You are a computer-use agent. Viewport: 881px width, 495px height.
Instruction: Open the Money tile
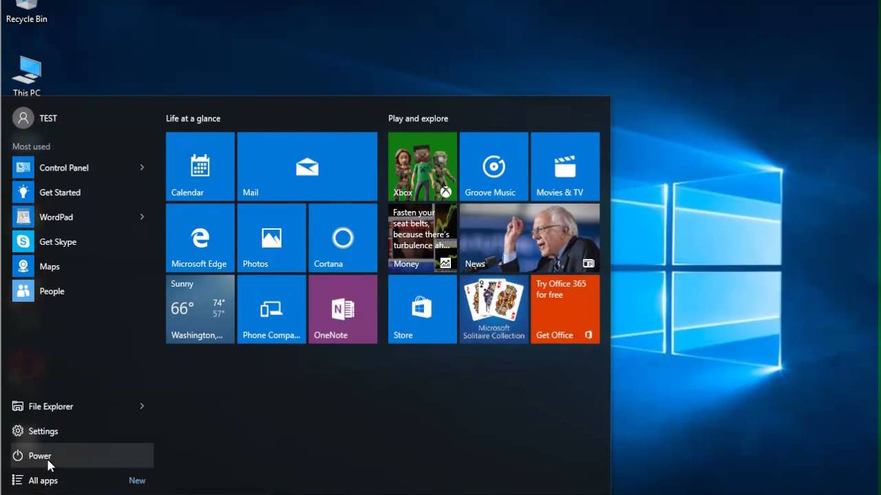point(423,238)
